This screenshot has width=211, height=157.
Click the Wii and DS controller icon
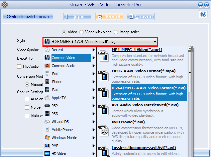47,122
